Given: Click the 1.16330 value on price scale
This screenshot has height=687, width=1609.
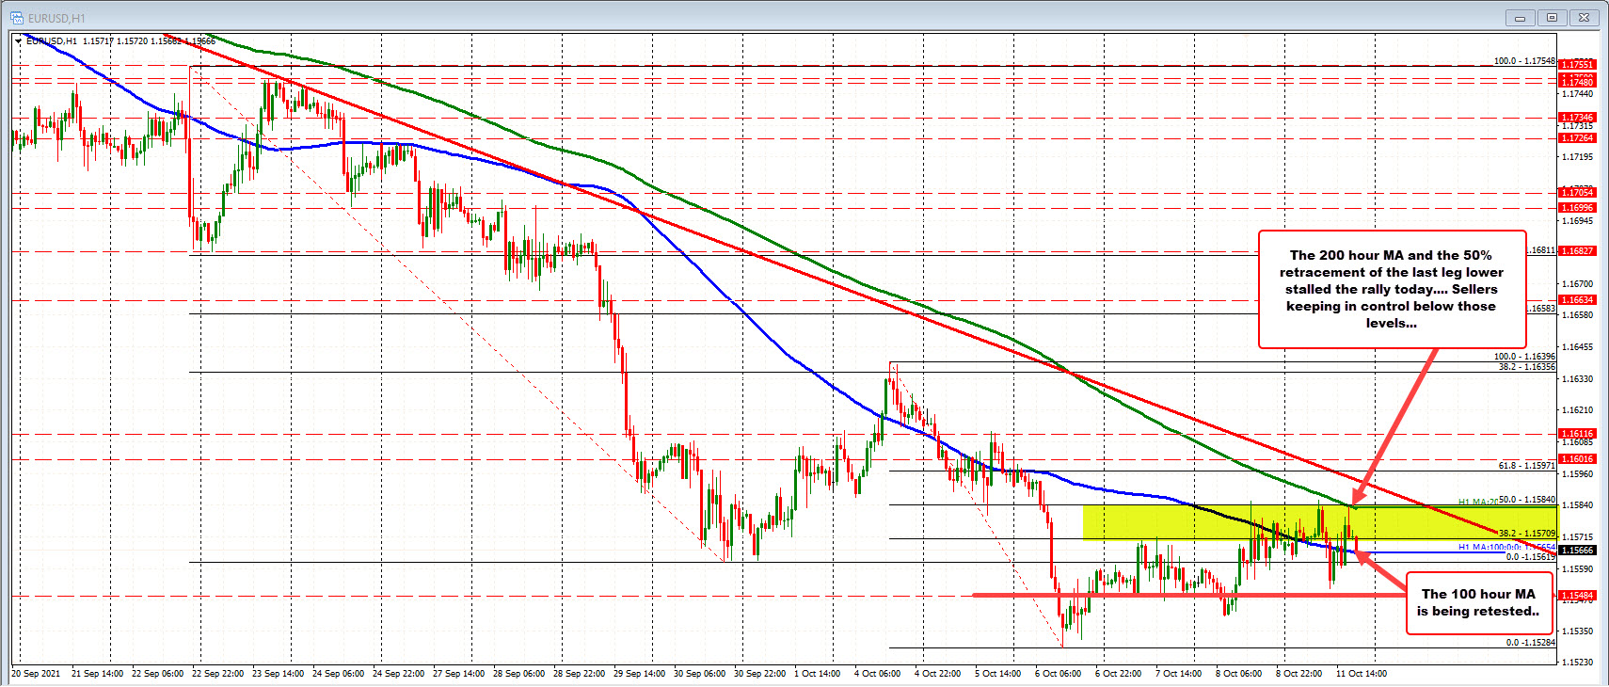Looking at the screenshot, I should pyautogui.click(x=1577, y=379).
